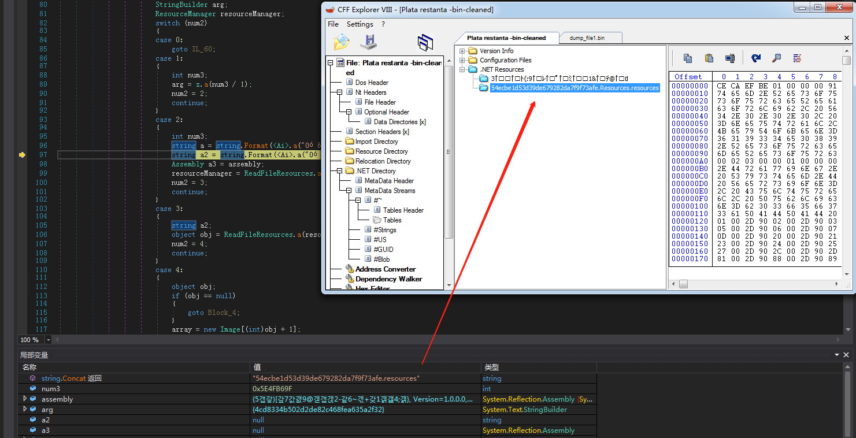Image resolution: width=856 pixels, height=438 pixels.
Task: Click the Version Info folder icon
Action: click(473, 51)
